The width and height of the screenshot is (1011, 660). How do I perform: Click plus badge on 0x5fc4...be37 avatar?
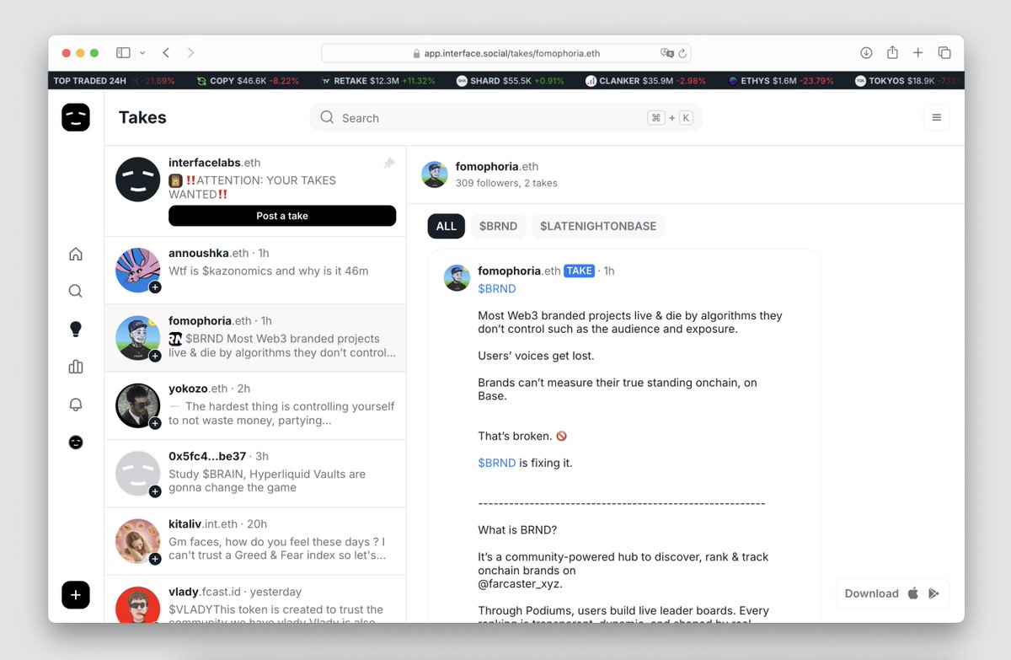[x=155, y=491]
